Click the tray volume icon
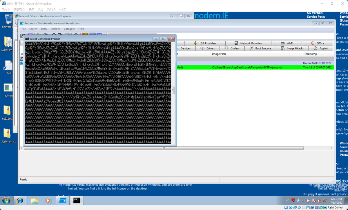348x210 pixels. (x=319, y=200)
